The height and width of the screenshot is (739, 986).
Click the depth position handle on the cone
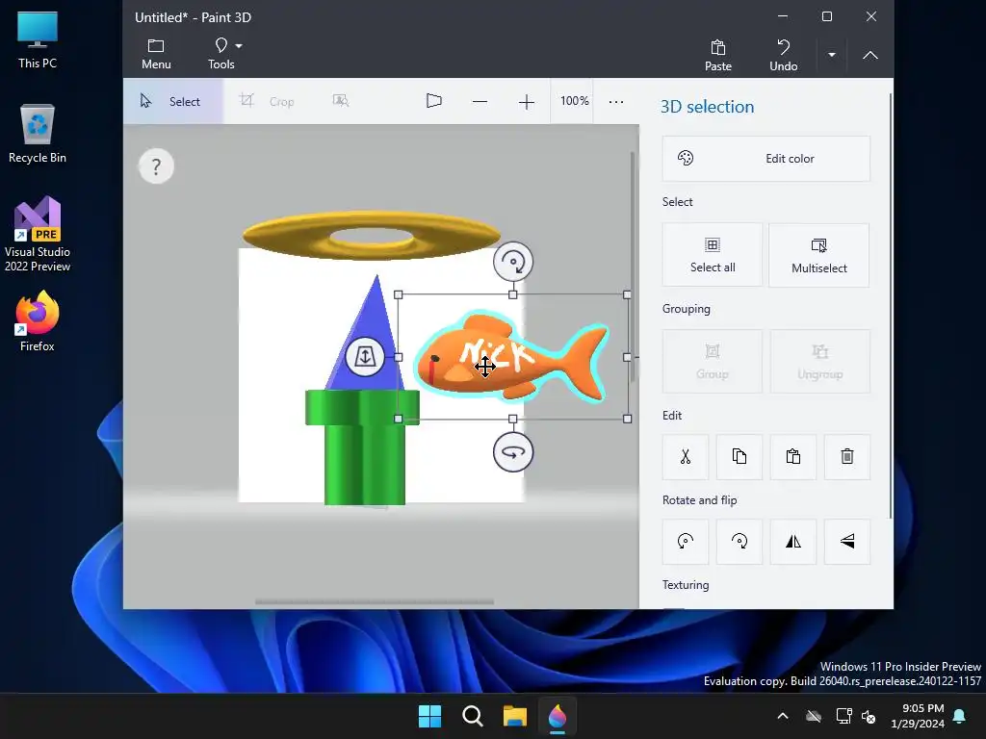pos(365,357)
